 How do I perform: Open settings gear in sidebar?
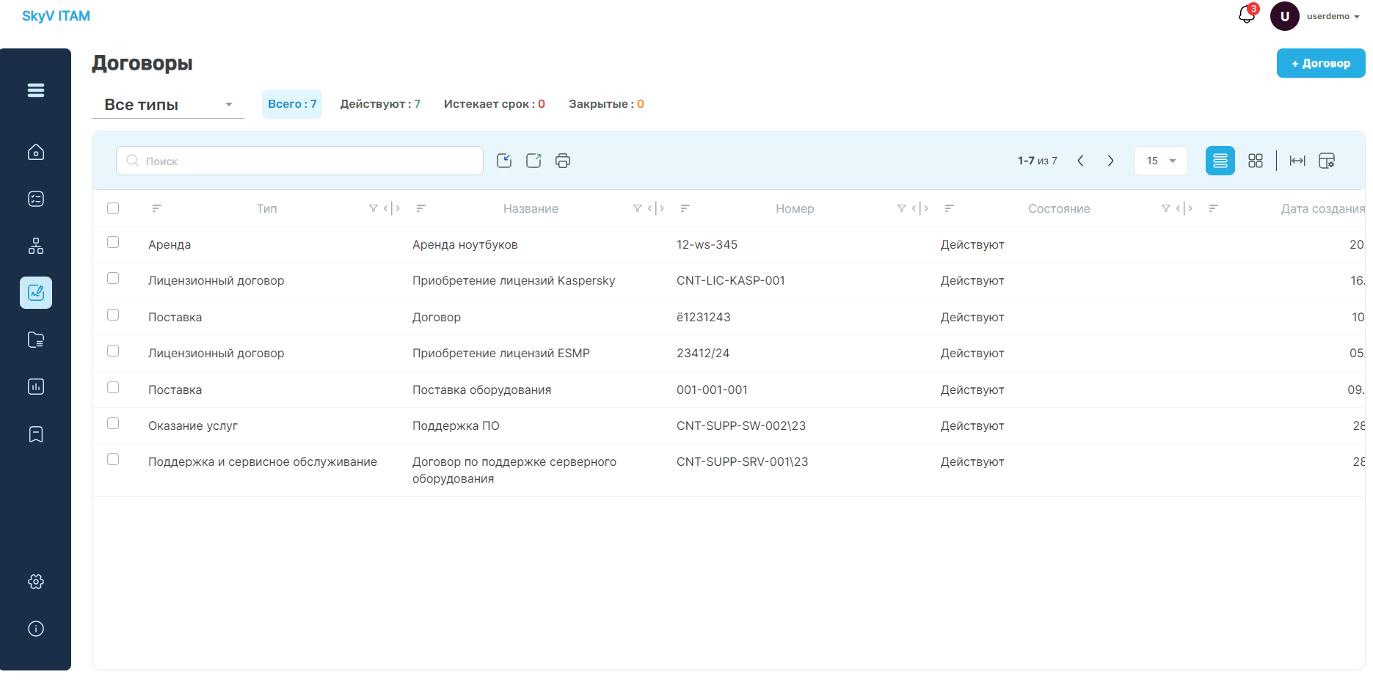coord(35,582)
